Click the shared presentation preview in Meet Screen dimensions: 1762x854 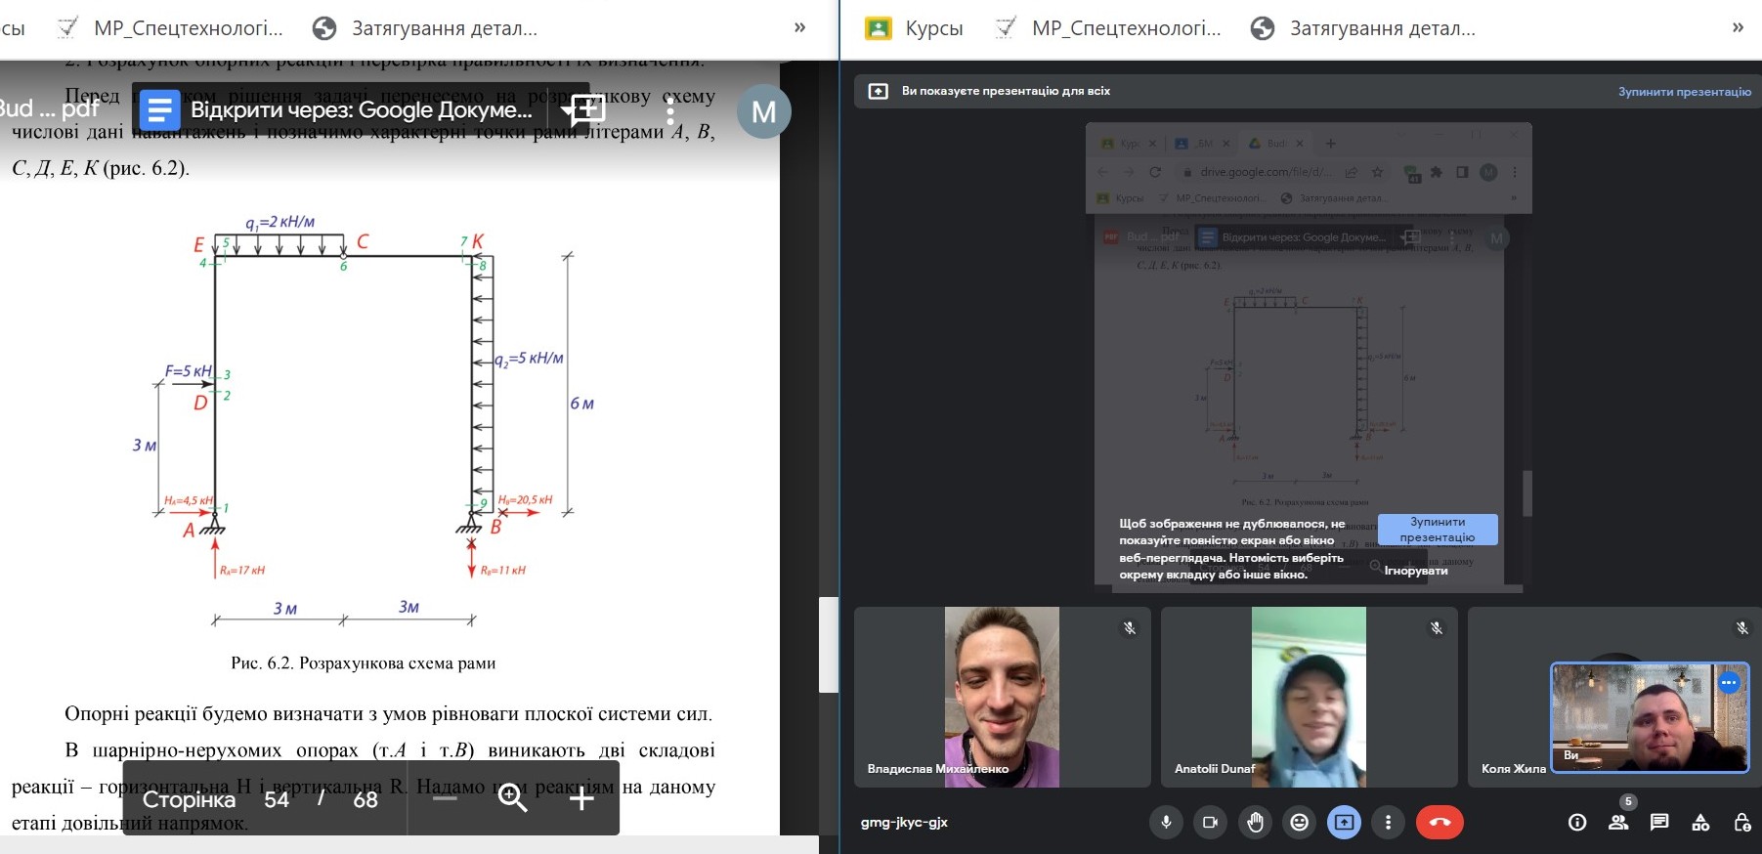tap(1309, 358)
